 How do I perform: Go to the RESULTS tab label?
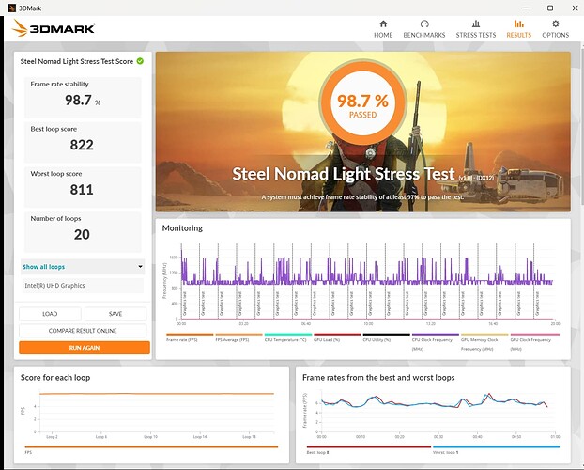click(519, 35)
